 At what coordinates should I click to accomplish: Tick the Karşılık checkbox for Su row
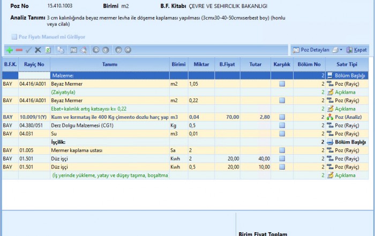tap(282, 133)
